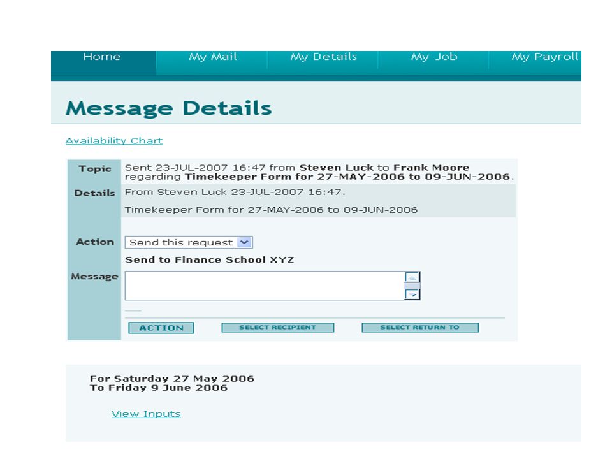Viewport: 612px width, 459px height.
Task: Open the View Inputs link
Action: [146, 414]
